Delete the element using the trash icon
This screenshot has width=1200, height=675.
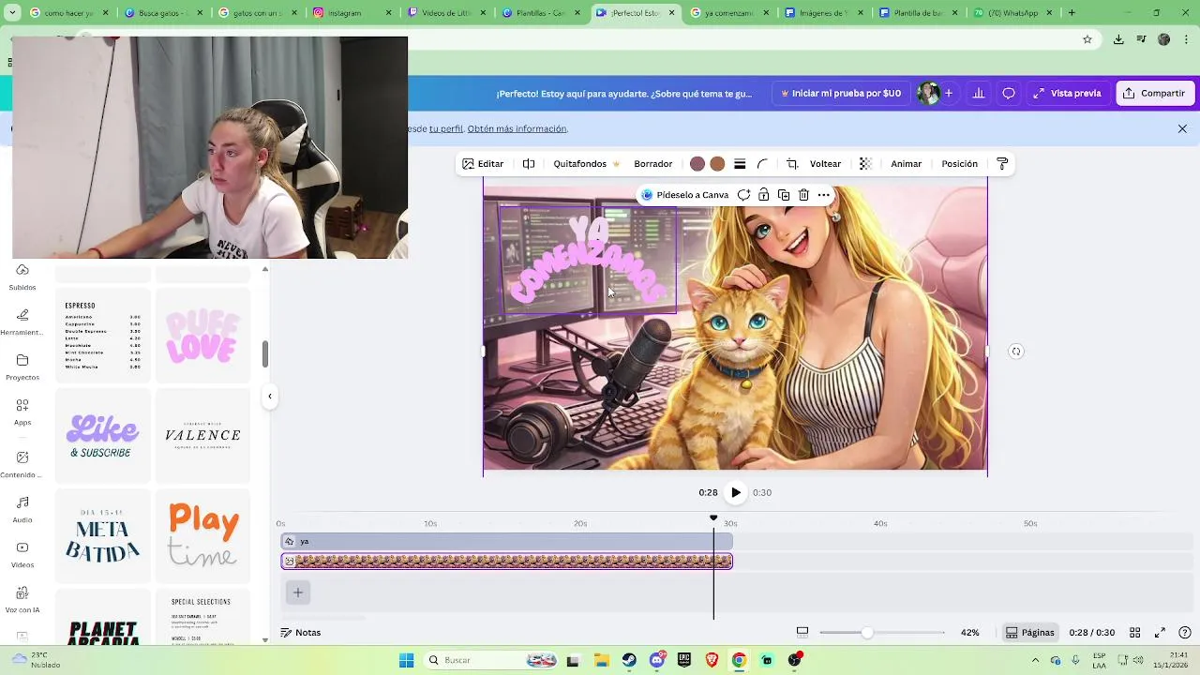coord(803,195)
